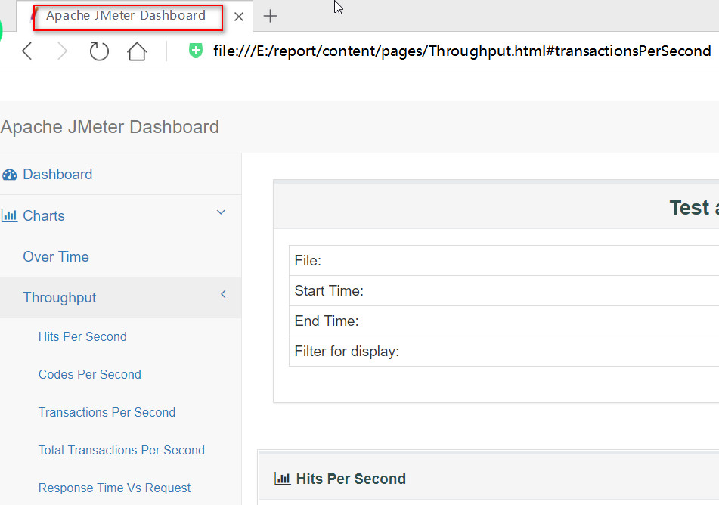Open the browser home page icon
The image size is (719, 505).
(137, 51)
